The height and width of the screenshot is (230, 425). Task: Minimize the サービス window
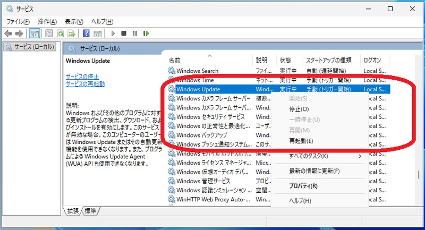[368, 9]
